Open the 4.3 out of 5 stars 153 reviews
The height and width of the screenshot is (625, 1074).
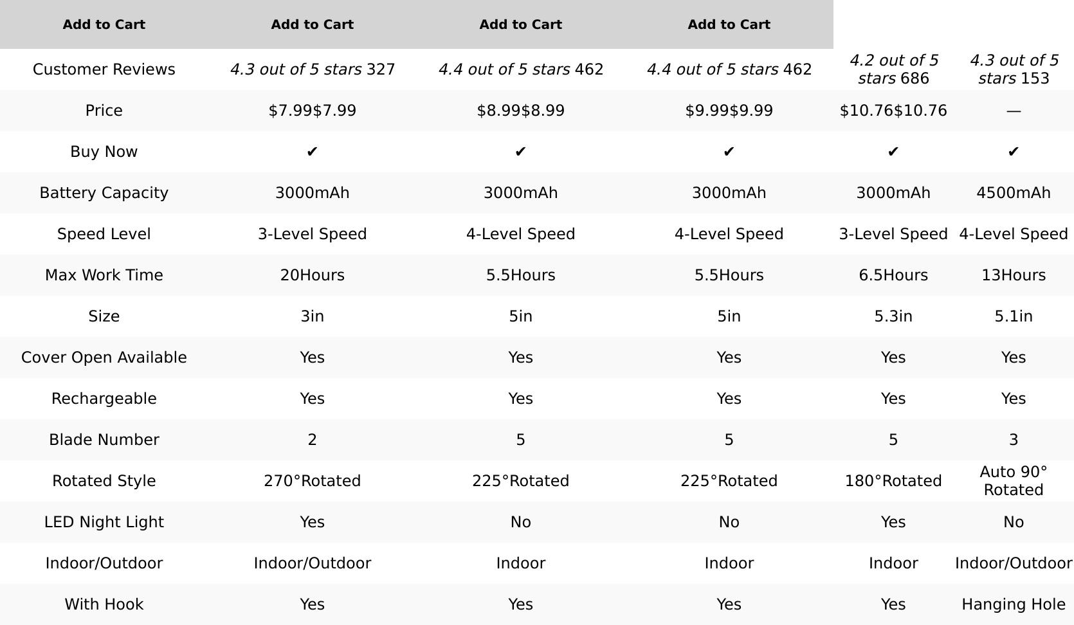[1014, 69]
